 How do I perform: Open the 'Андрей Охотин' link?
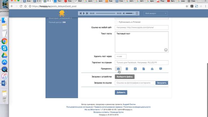pyautogui.click(x=129, y=104)
